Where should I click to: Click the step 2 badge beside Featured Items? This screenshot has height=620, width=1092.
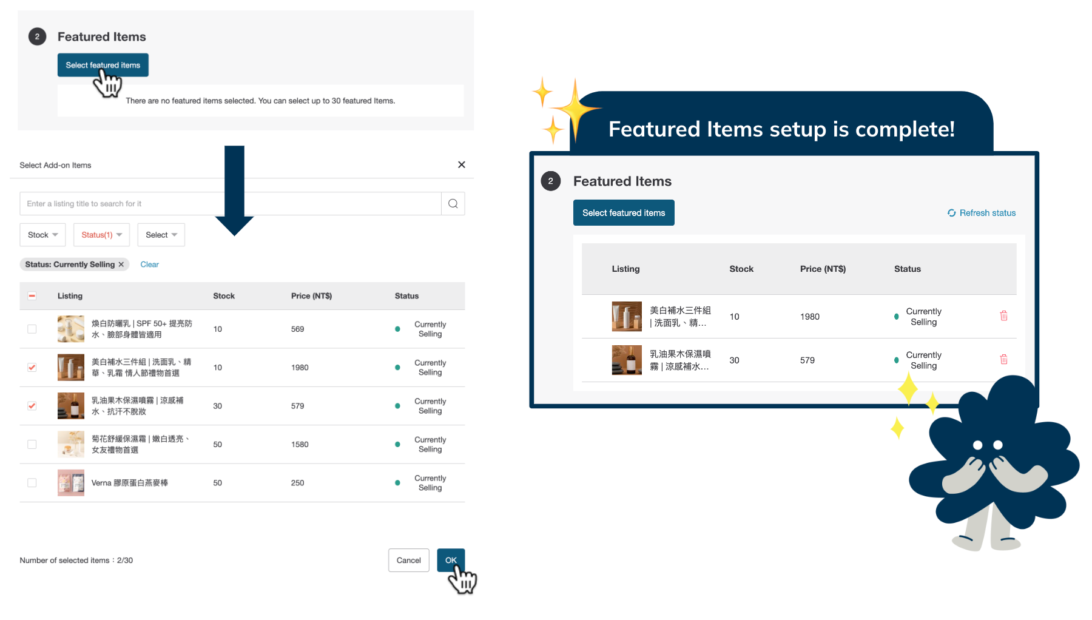(x=550, y=181)
